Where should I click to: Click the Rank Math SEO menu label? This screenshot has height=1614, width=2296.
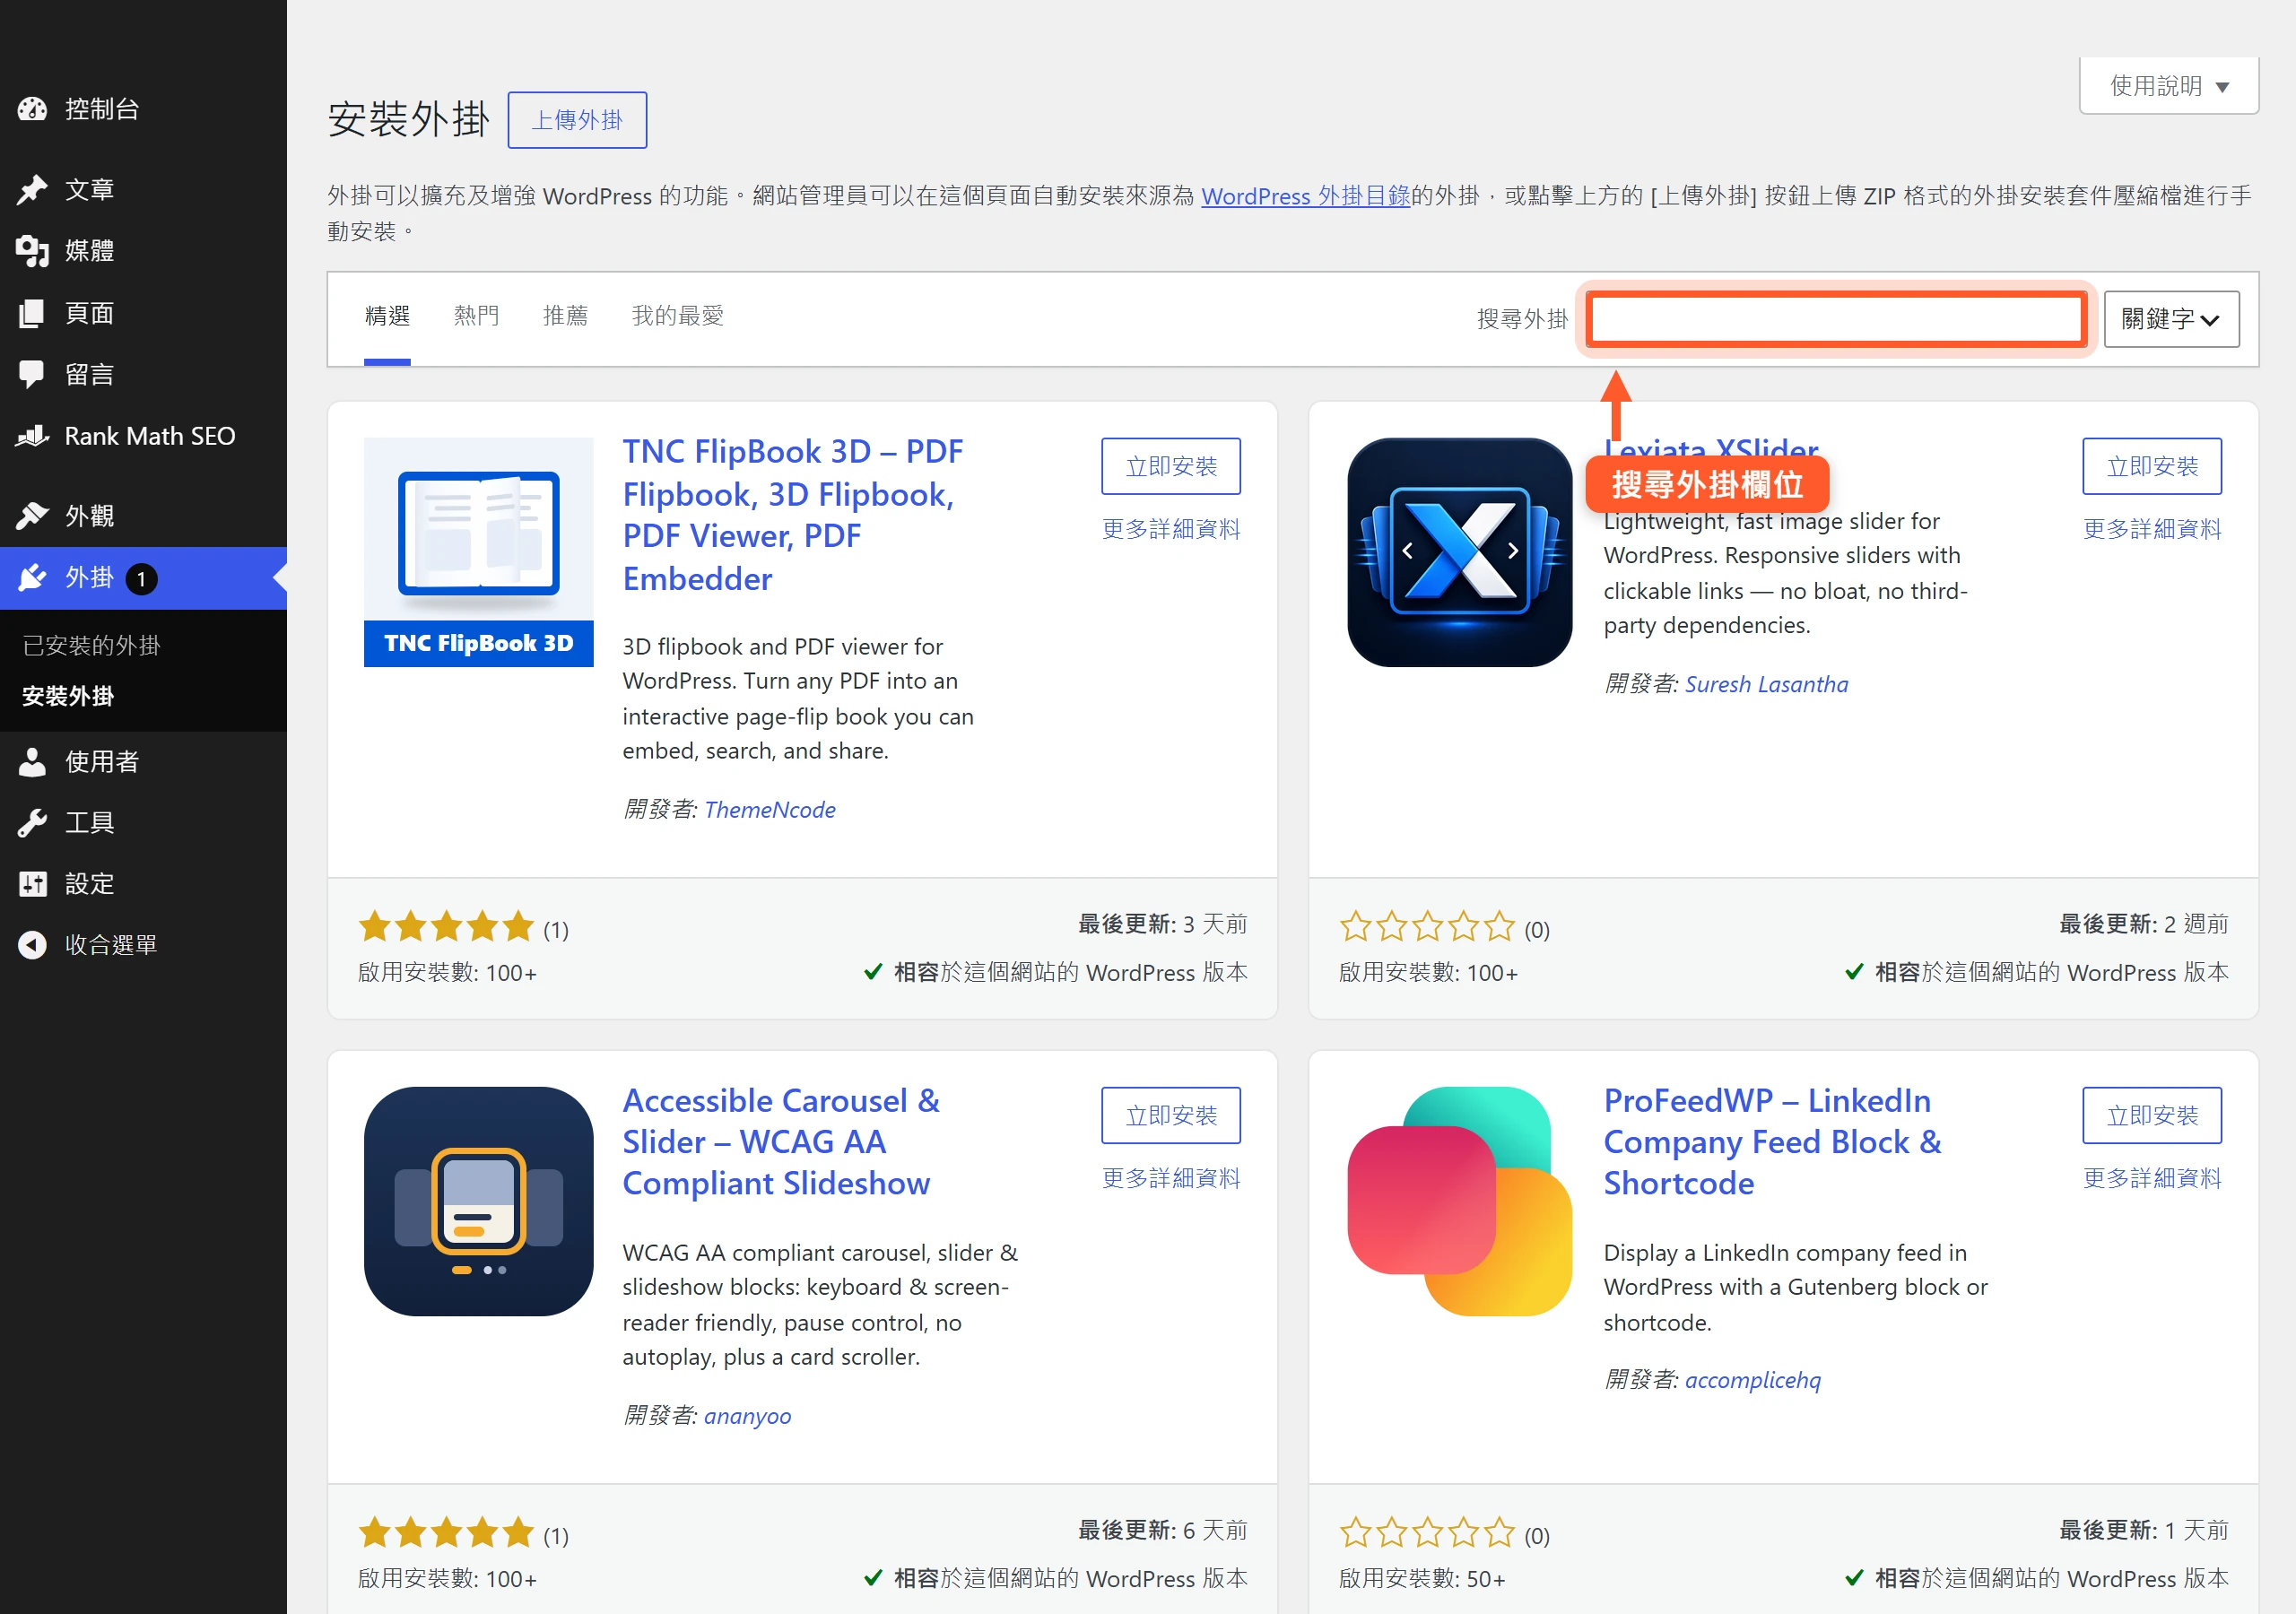150,436
